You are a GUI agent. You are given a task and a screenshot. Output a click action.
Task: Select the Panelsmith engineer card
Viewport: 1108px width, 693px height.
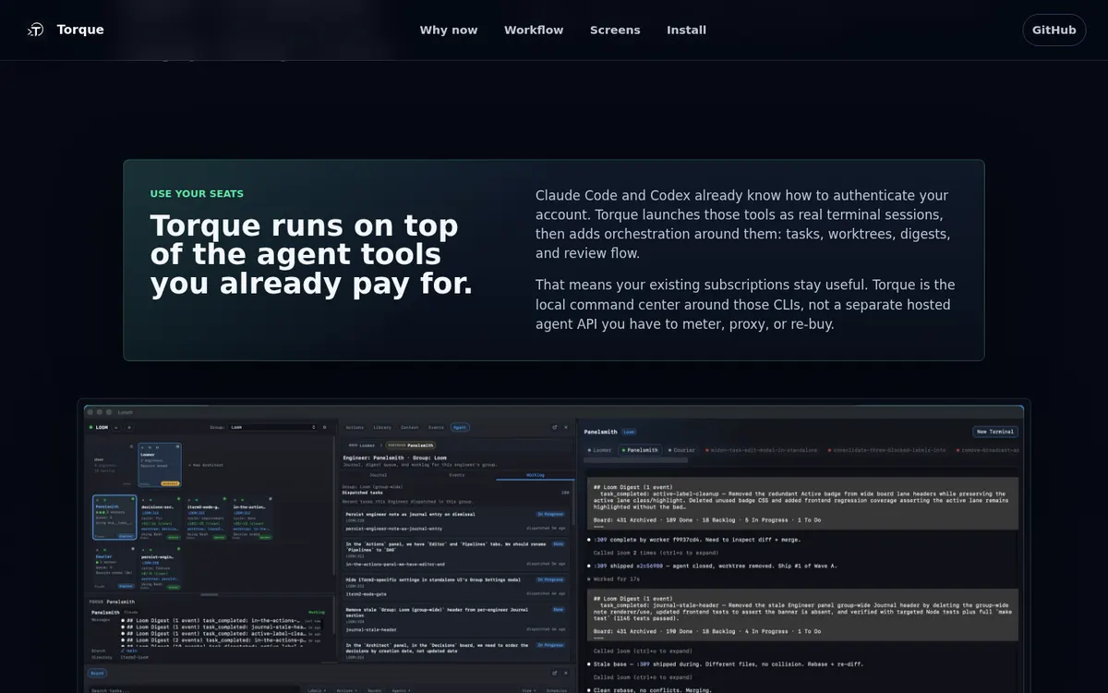pyautogui.click(x=114, y=518)
